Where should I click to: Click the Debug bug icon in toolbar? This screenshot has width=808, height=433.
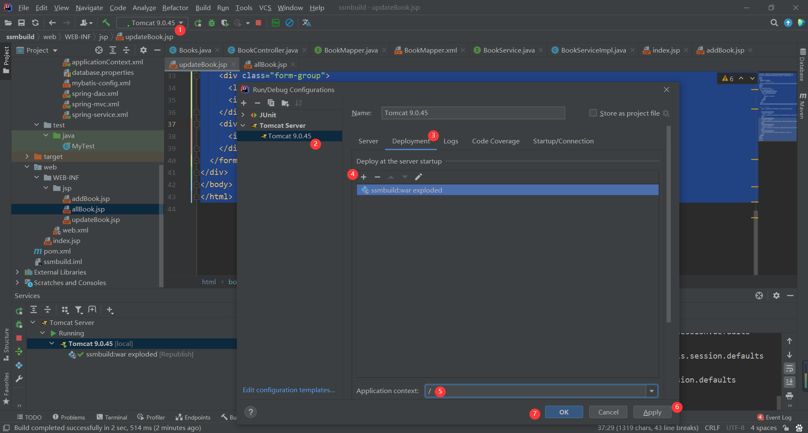[x=212, y=23]
